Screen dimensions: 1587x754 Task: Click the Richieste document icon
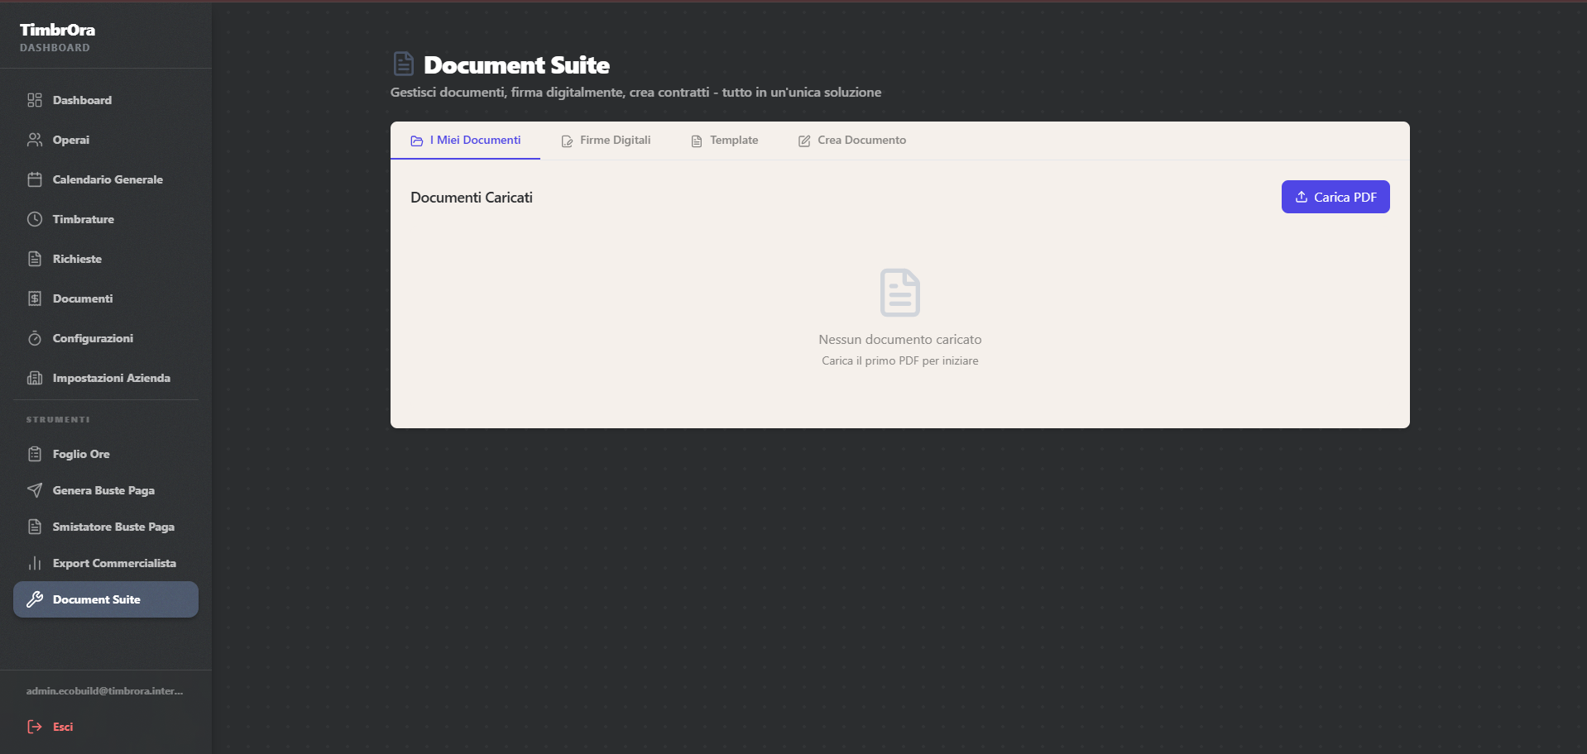(x=35, y=259)
